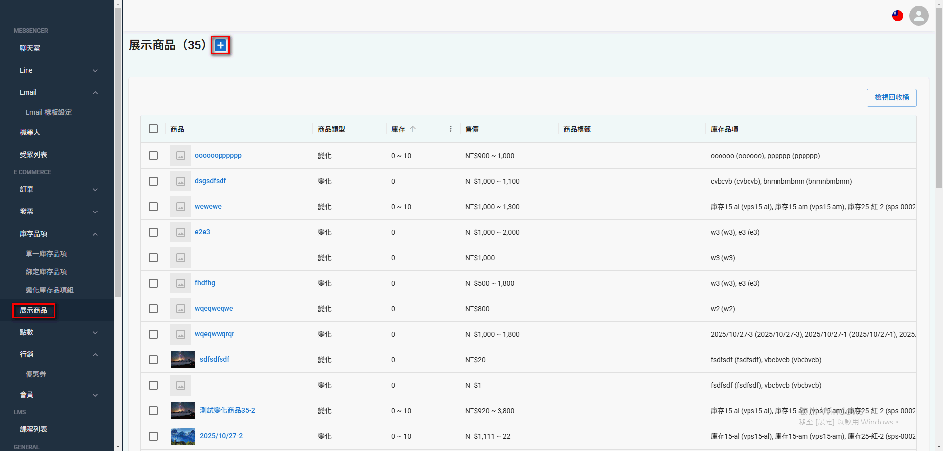
Task: Open the 測試變化商品35-2 product link
Action: [227, 411]
